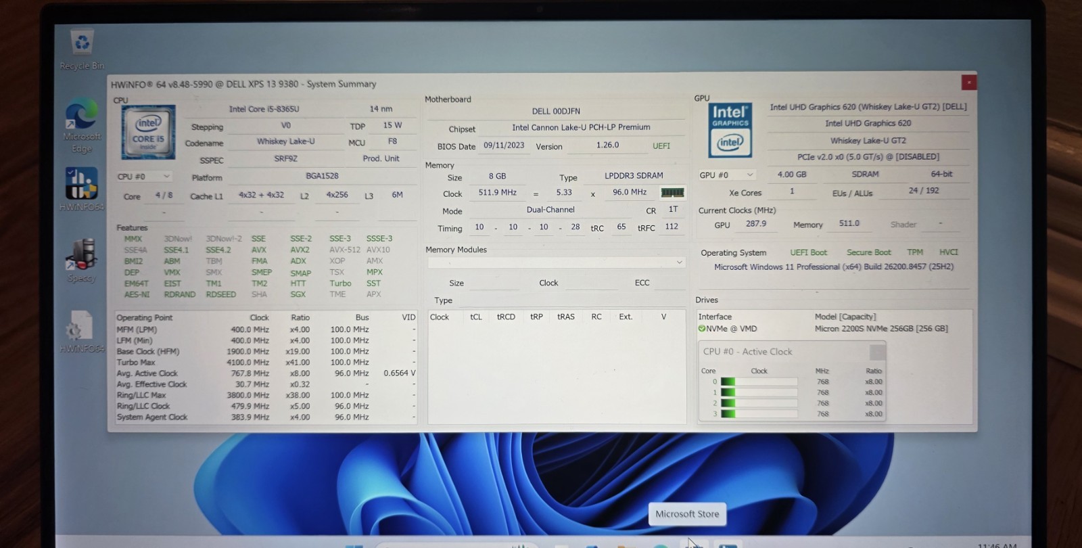Open the GPU #0 selector dropdown
1082x548 pixels.
tap(726, 175)
